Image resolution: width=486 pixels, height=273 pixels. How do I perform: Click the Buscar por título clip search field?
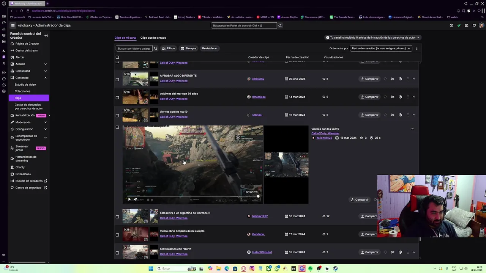[x=134, y=48]
